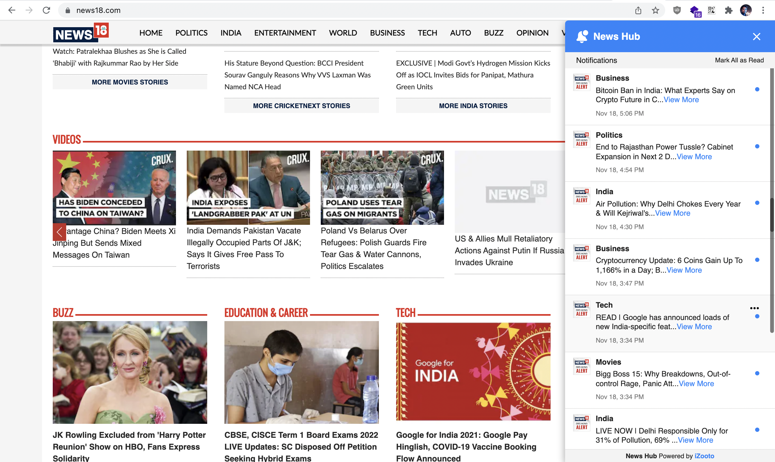This screenshot has width=775, height=462.
Task: Open the WORLD nav item
Action: point(343,33)
